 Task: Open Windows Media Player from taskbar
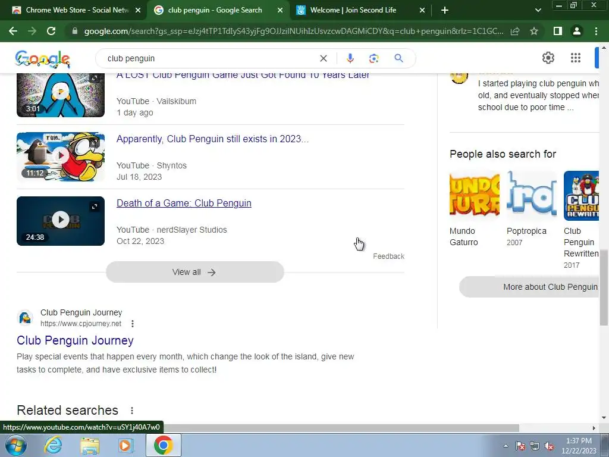click(x=125, y=445)
